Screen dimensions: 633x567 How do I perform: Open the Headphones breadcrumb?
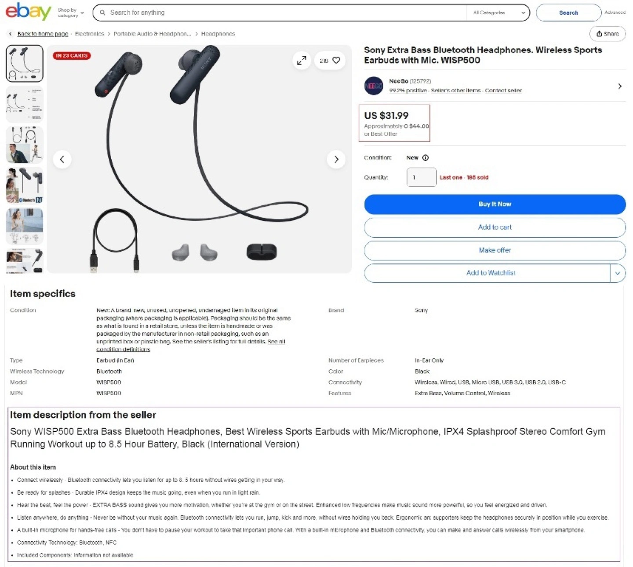click(x=218, y=34)
